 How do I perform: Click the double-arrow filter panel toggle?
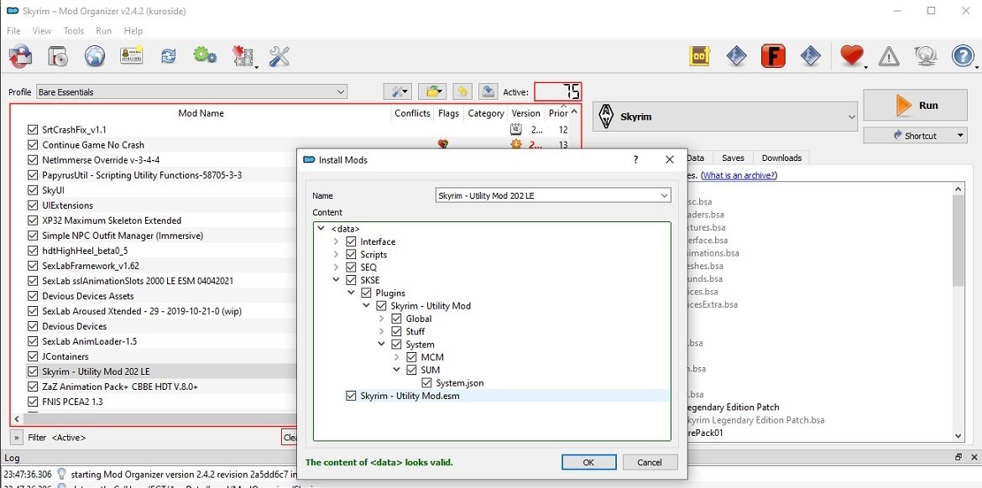pos(17,438)
